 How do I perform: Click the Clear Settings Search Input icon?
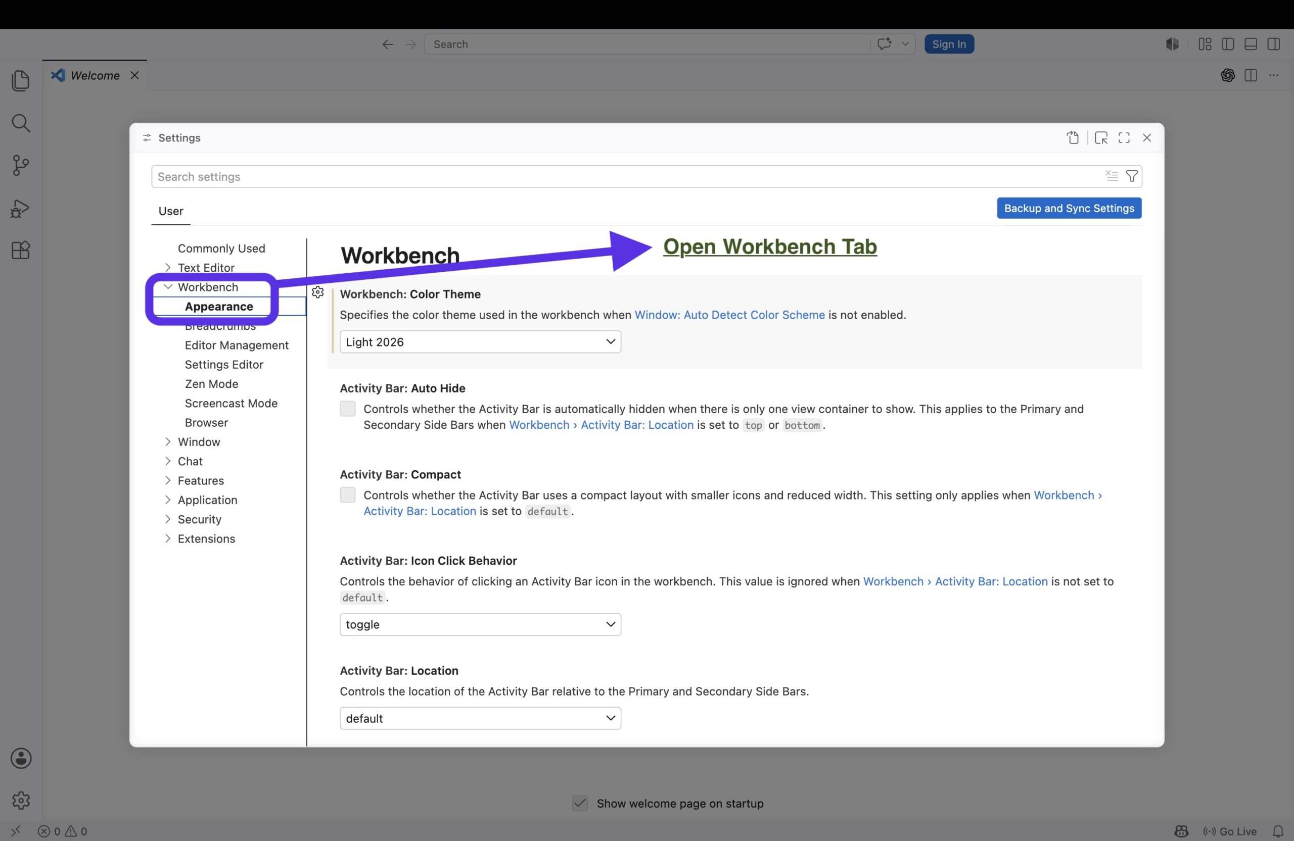(x=1112, y=176)
